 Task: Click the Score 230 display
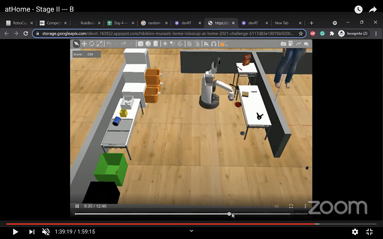tap(87, 54)
